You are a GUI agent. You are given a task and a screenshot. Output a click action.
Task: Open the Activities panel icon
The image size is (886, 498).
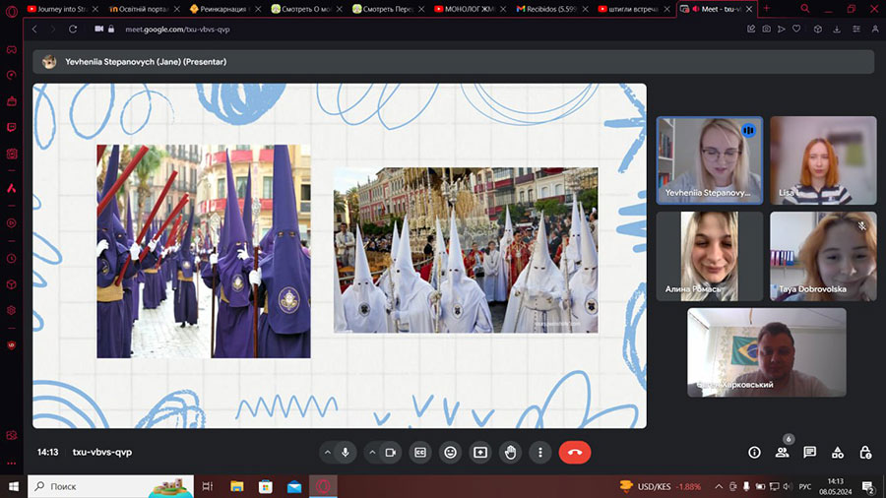click(837, 453)
